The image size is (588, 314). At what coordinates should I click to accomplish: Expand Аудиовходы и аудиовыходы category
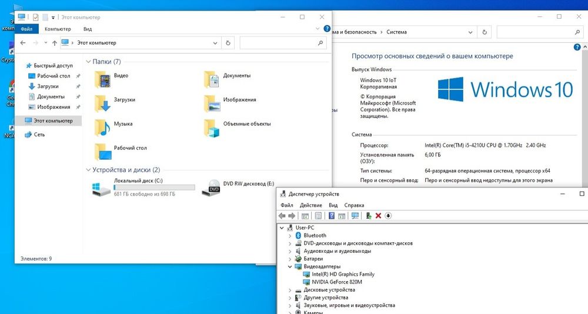click(x=290, y=251)
